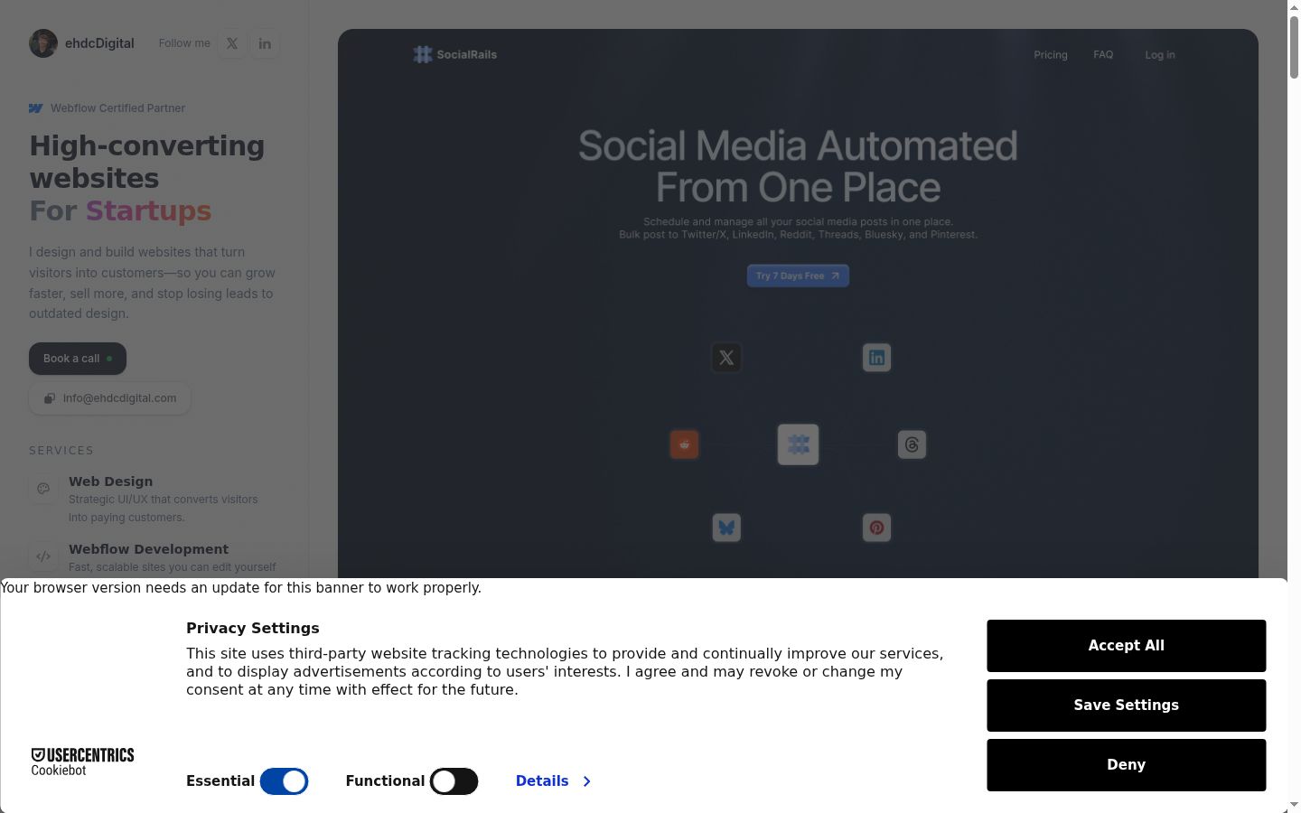The height and width of the screenshot is (813, 1301).
Task: Enable the Functional cookies switch
Action: tap(454, 781)
